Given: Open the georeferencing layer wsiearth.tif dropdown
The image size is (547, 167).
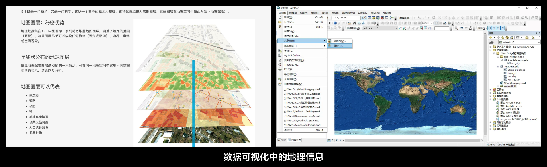Looking at the screenshot, I should click(x=396, y=28).
